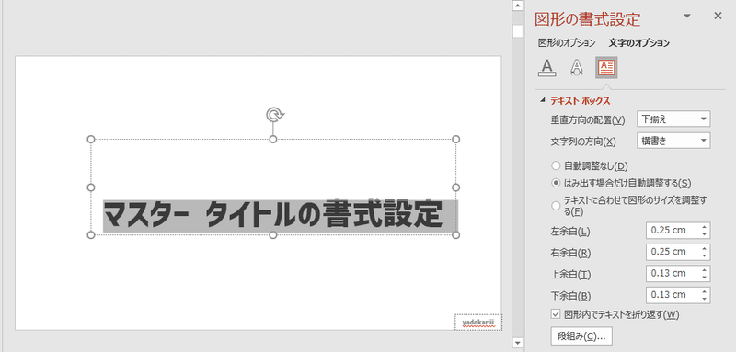The height and width of the screenshot is (352, 736).
Task: Increase 下余白 with the up spinner
Action: (x=704, y=291)
